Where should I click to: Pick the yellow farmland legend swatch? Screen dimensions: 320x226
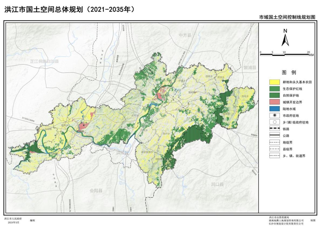pyautogui.click(x=274, y=82)
